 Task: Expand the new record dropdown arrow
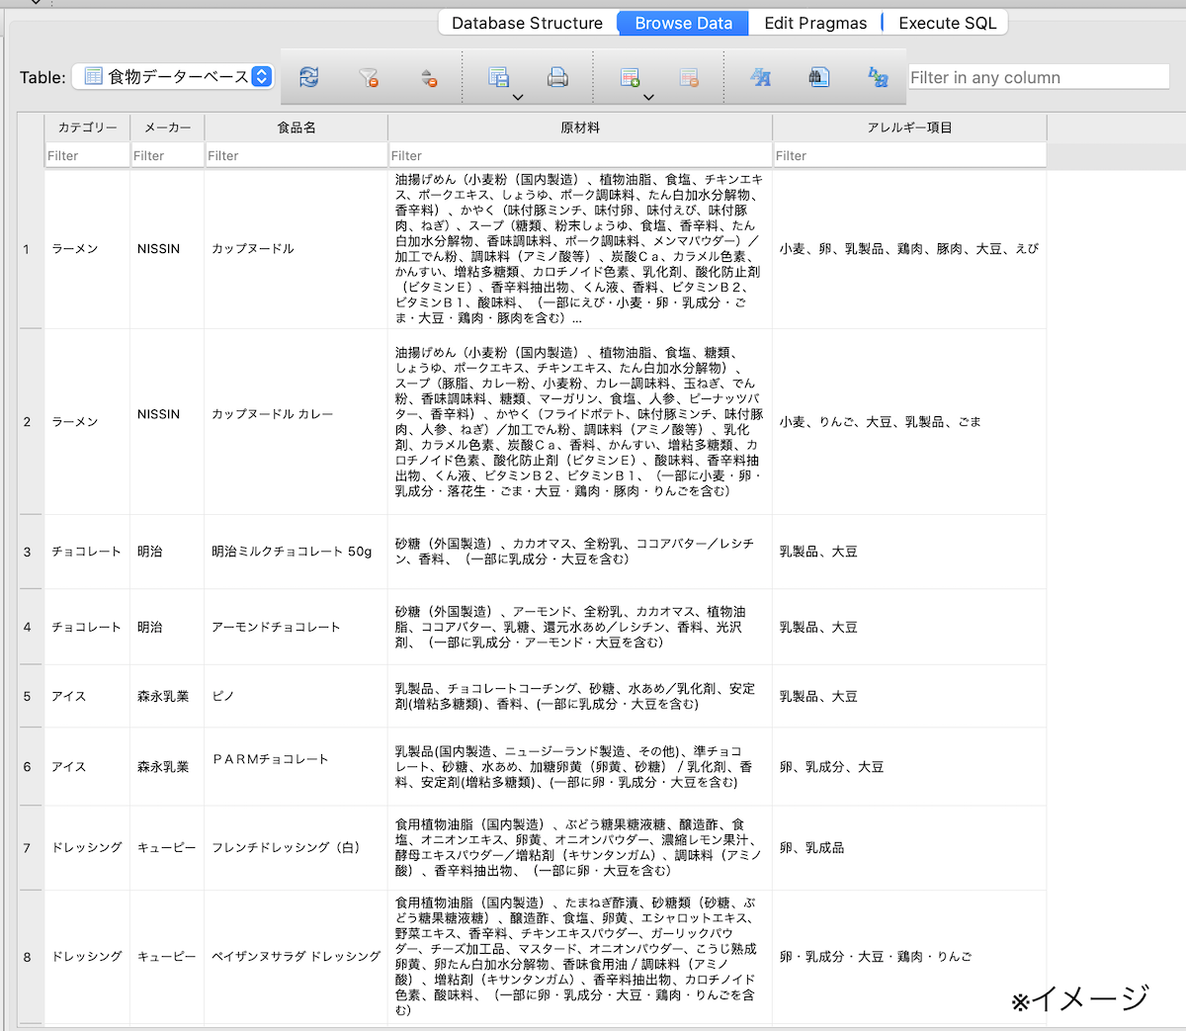tap(648, 97)
